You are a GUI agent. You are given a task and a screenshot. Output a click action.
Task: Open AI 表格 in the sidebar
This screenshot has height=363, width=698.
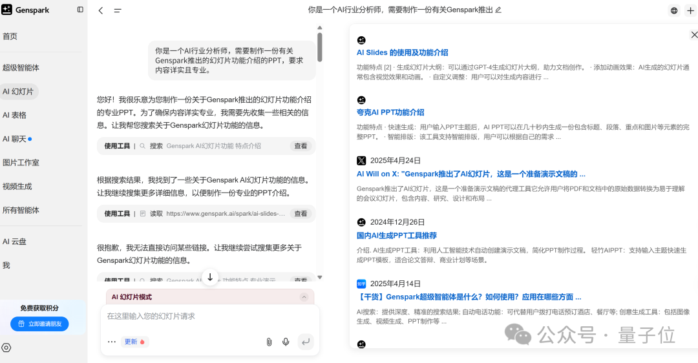[x=14, y=115]
